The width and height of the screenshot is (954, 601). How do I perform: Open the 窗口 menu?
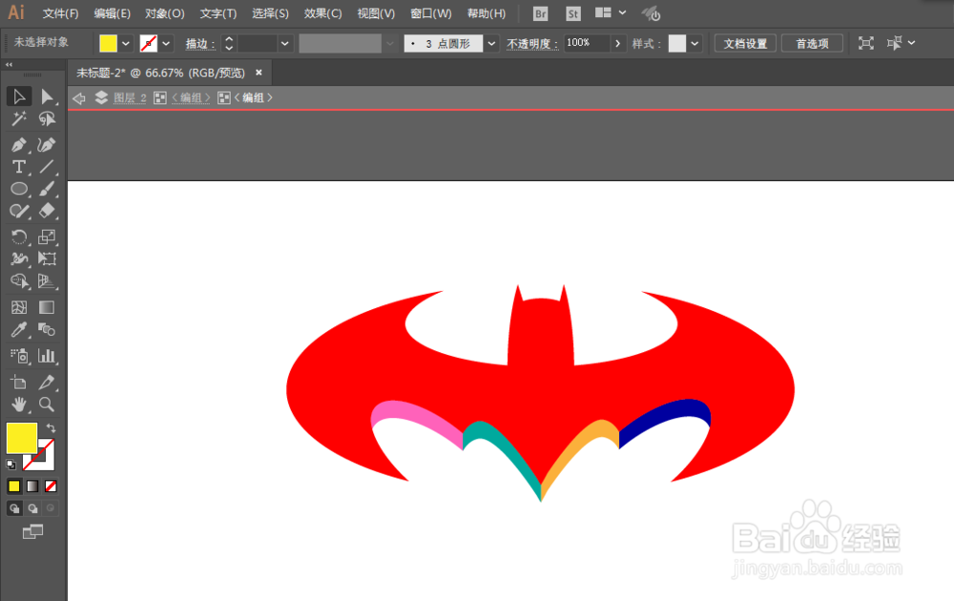(430, 13)
